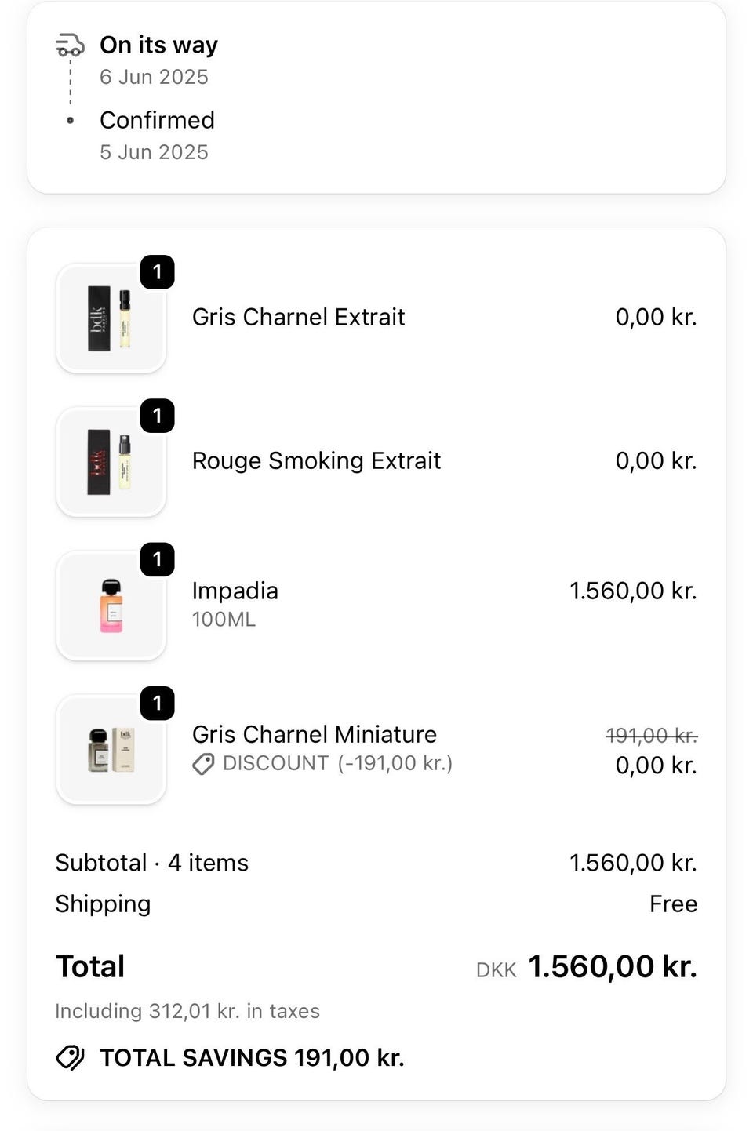Viewport: 753px width, 1131px height.
Task: Open the Gris Charnel Extrait product thumbnail
Action: [x=111, y=318]
